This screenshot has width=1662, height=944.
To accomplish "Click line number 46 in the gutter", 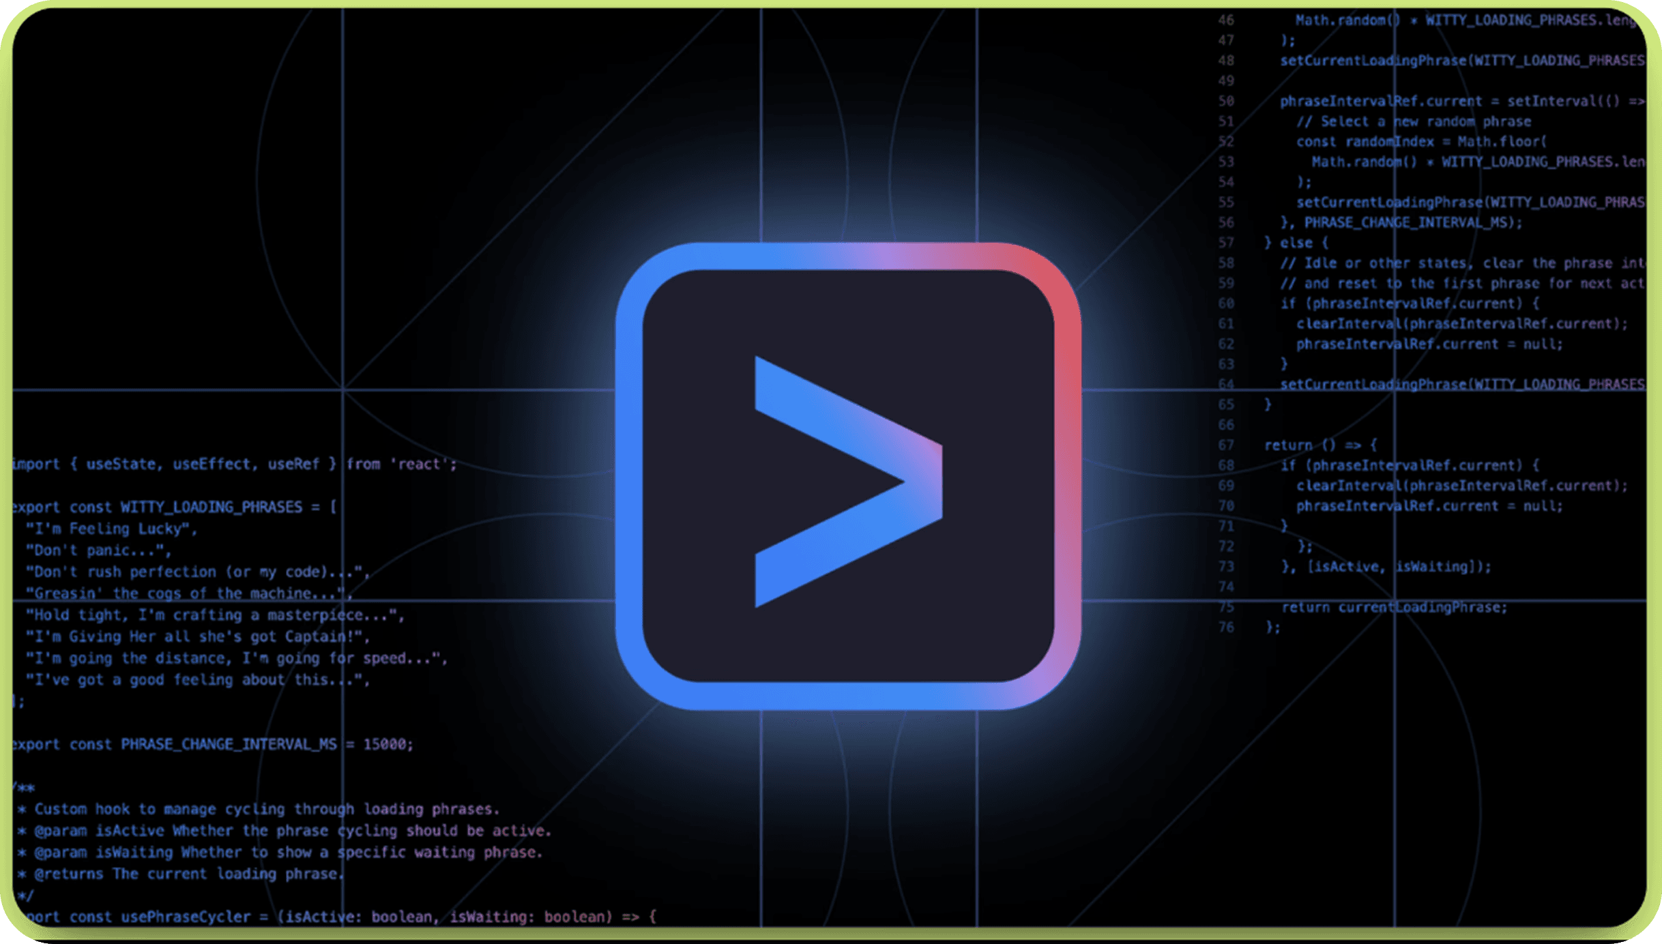I will [1226, 20].
